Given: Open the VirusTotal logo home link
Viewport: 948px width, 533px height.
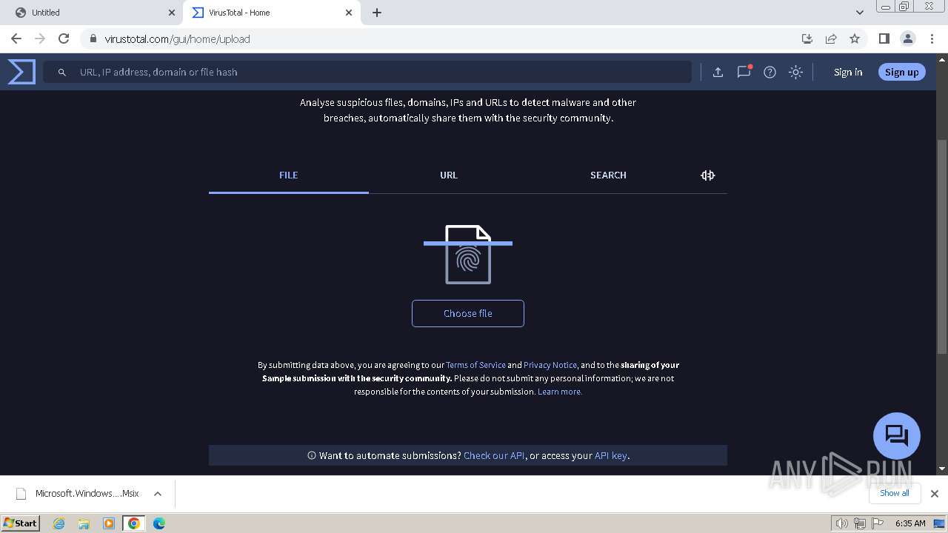Looking at the screenshot, I should [21, 72].
